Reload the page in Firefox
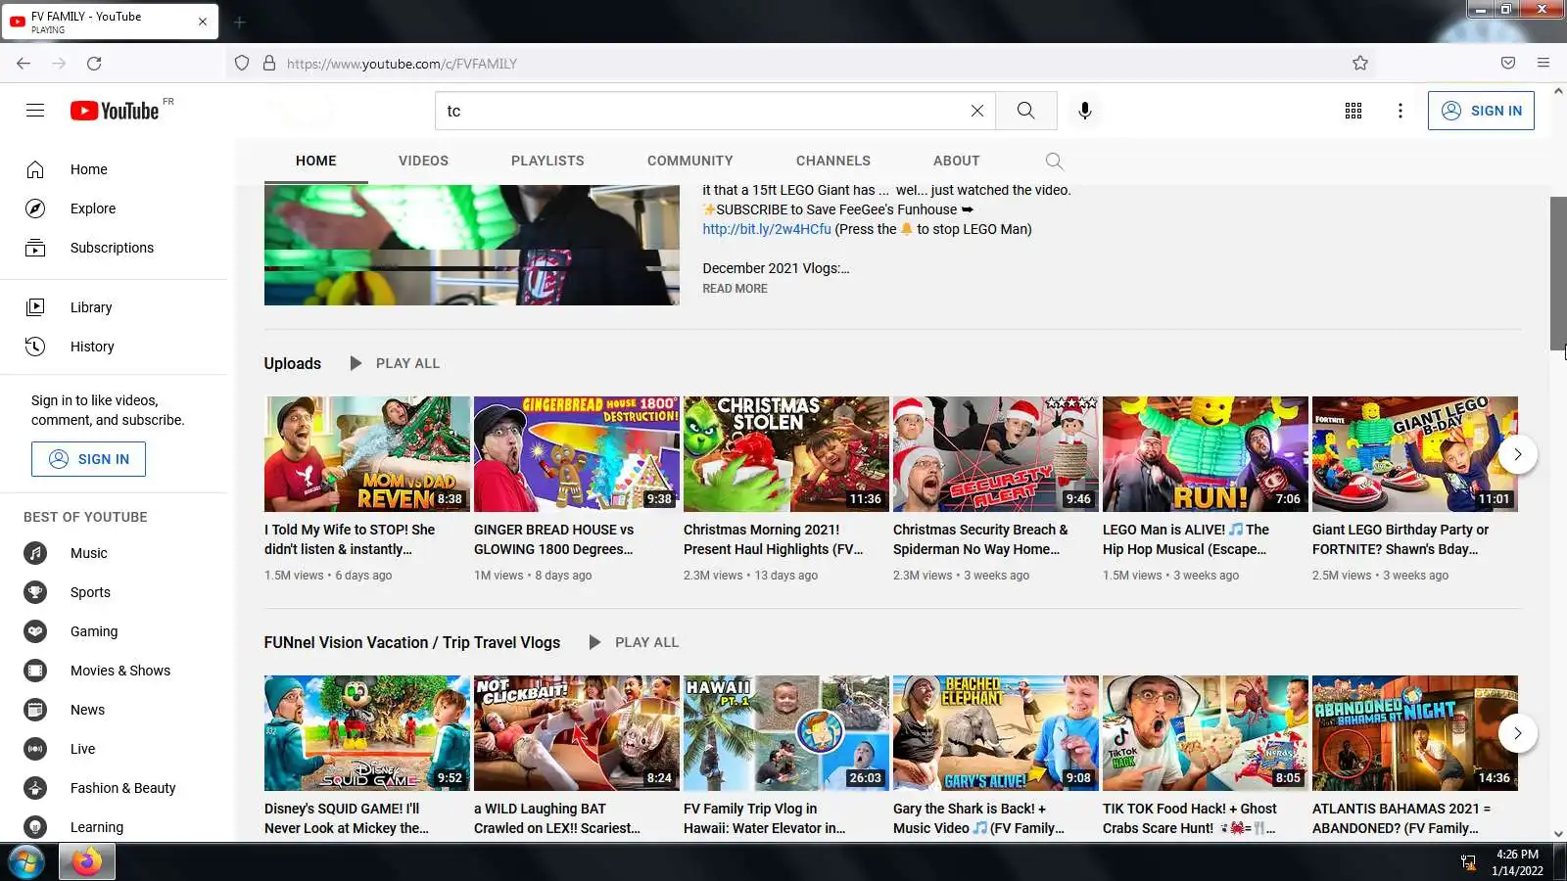Image resolution: width=1567 pixels, height=881 pixels. [x=94, y=64]
